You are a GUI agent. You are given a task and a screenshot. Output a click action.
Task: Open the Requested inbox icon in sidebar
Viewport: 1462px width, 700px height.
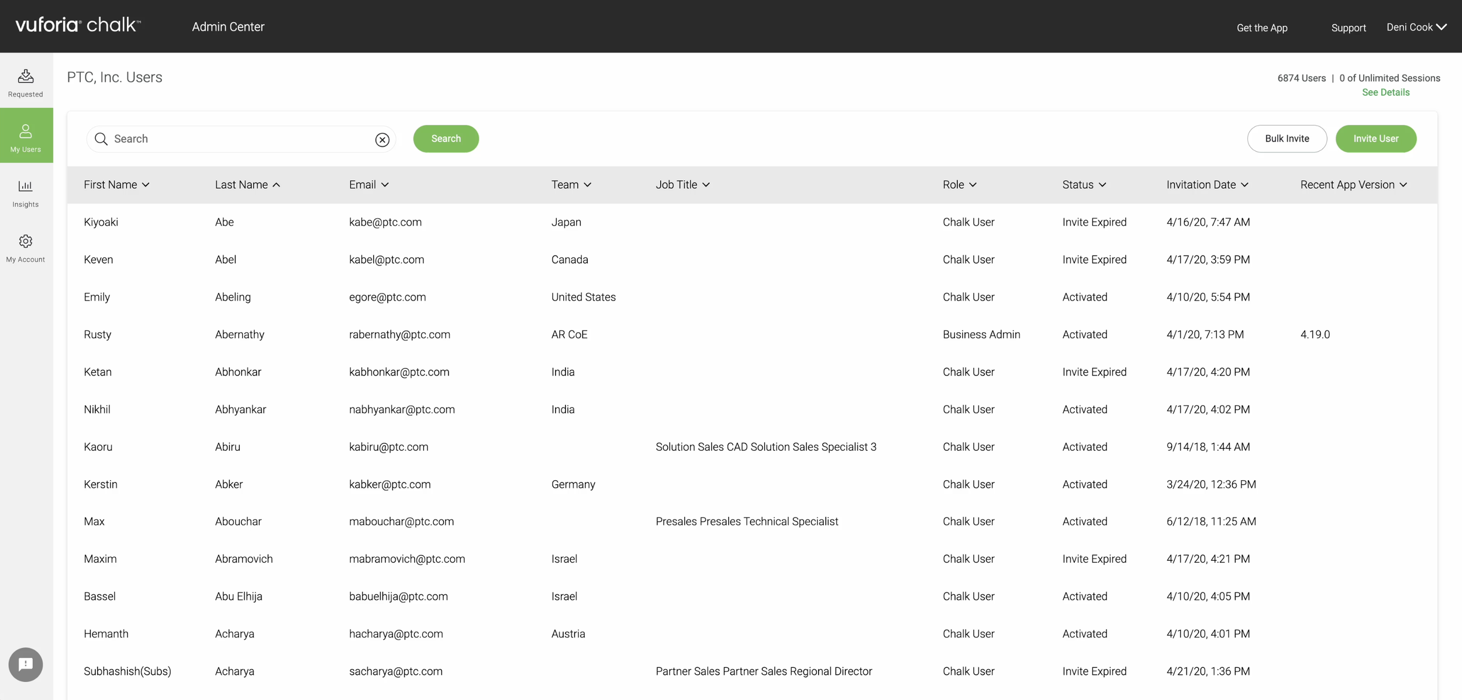[x=26, y=76]
